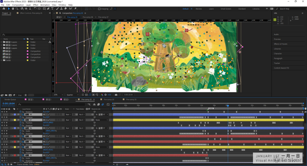
Task: Pick the Type tool
Action: (52, 9)
